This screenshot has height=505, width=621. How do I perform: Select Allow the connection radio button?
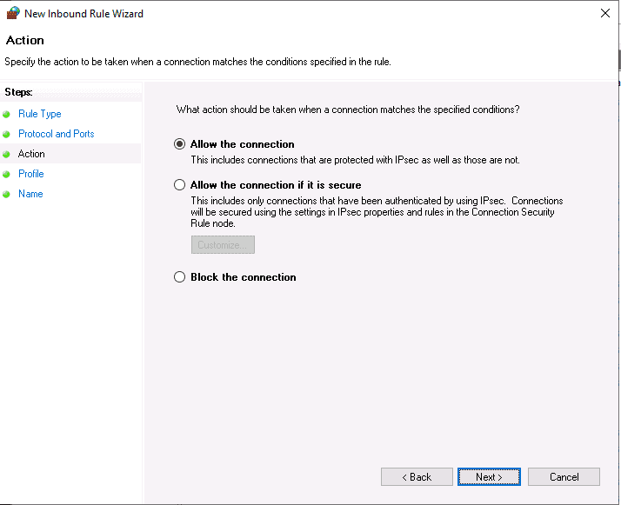(179, 144)
